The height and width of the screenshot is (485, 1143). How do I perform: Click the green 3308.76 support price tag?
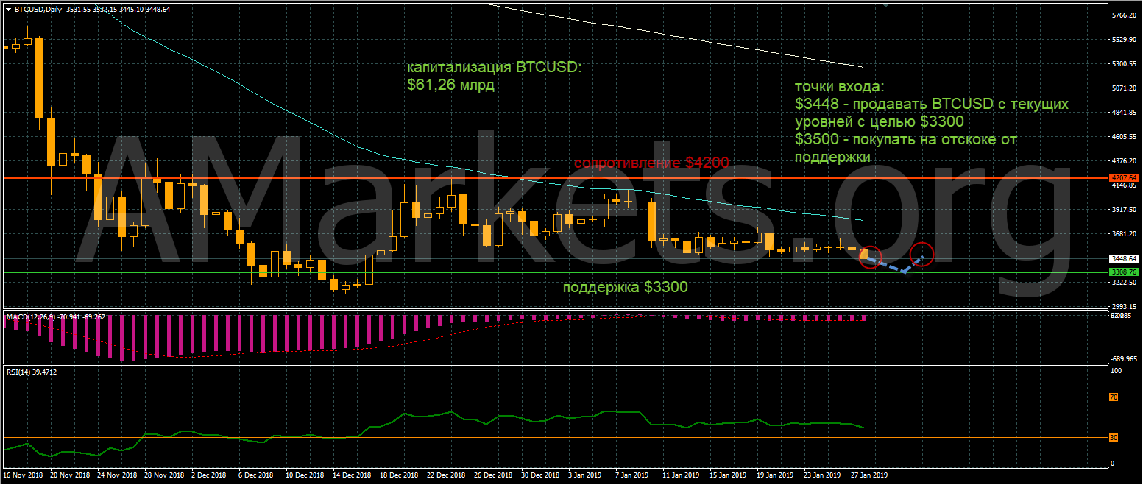1123,272
